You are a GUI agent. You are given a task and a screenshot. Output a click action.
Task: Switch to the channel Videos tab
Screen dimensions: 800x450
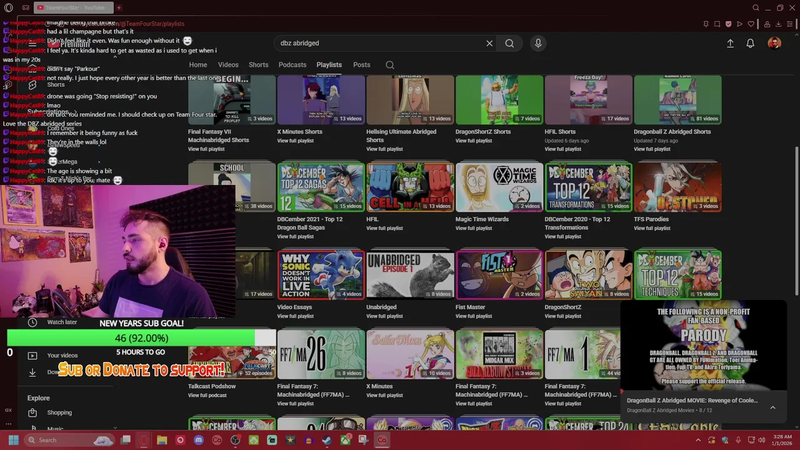(228, 65)
